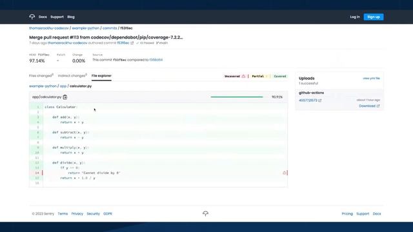Open the compared-to parent commit link

pos(156,60)
